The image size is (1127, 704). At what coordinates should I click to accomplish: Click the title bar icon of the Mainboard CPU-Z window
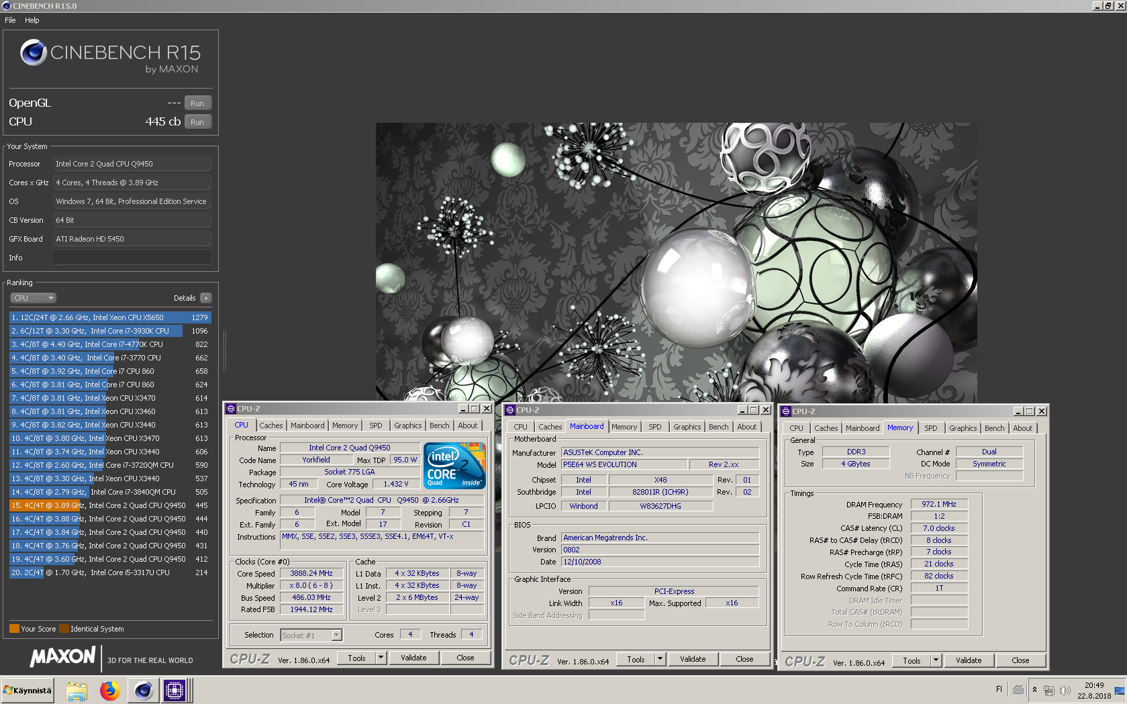click(x=510, y=410)
